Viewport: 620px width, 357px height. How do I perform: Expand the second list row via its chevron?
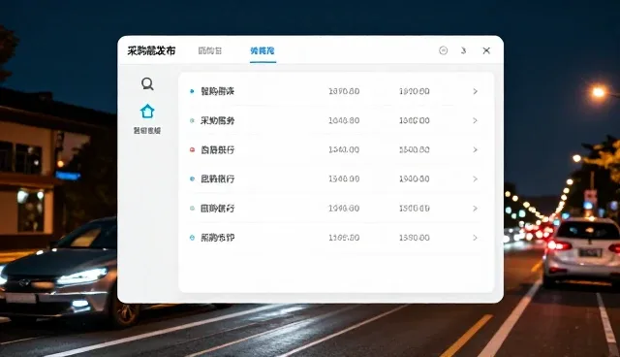point(476,120)
